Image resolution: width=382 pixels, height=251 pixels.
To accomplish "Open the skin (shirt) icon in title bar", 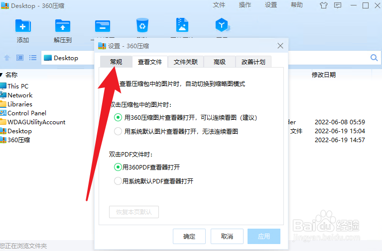I will 324,5.
